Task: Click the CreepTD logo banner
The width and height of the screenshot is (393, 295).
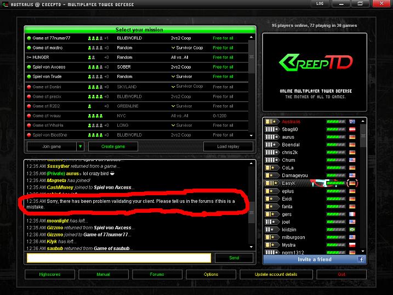Action: [315, 72]
